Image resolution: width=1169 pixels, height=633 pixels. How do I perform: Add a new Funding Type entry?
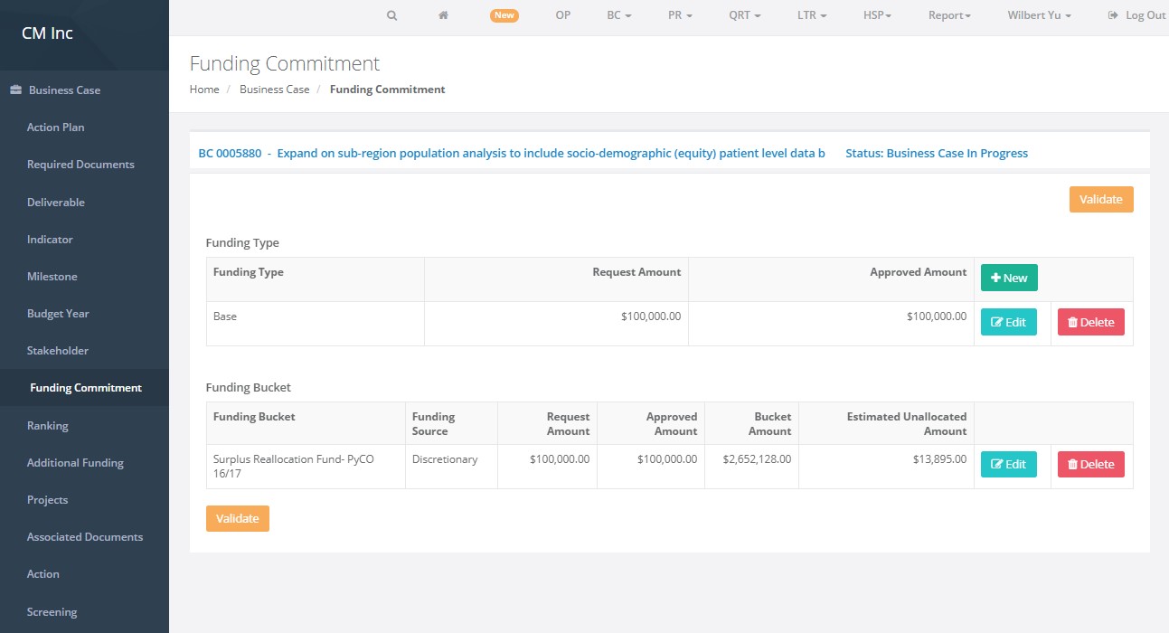pyautogui.click(x=1009, y=278)
